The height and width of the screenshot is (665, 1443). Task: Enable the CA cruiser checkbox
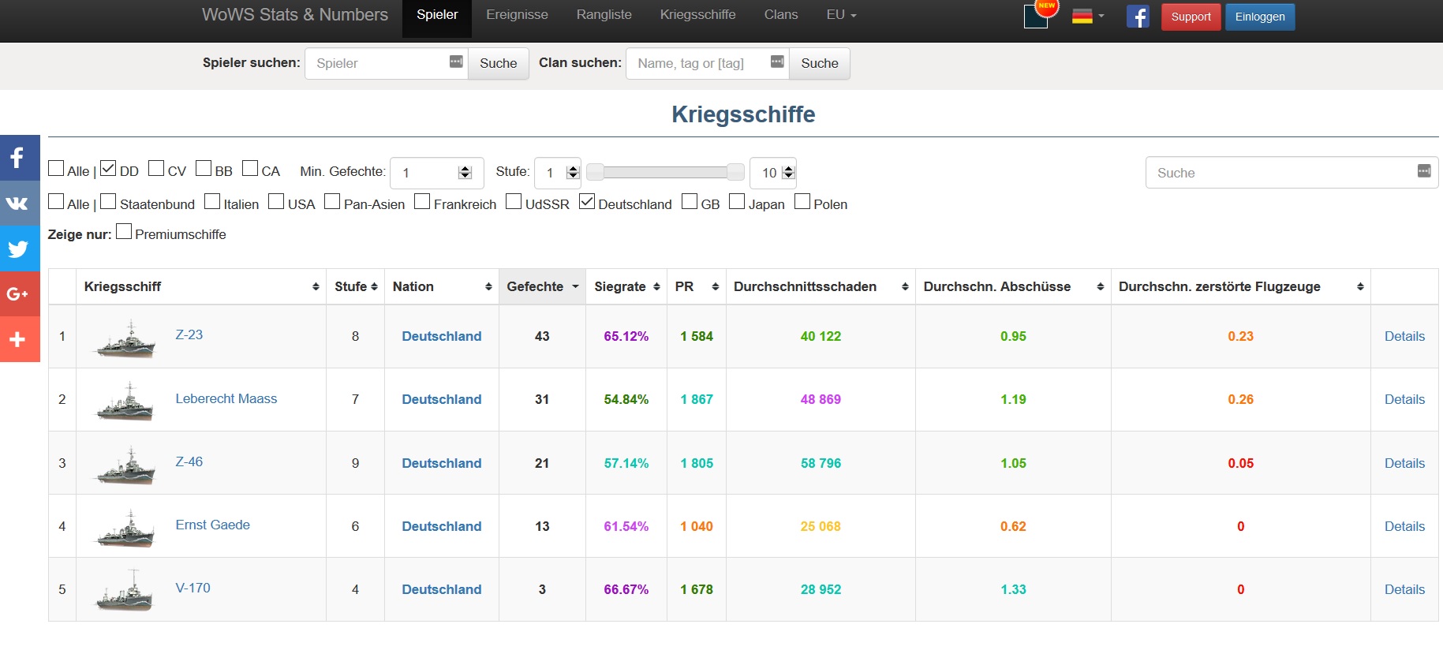coord(250,168)
